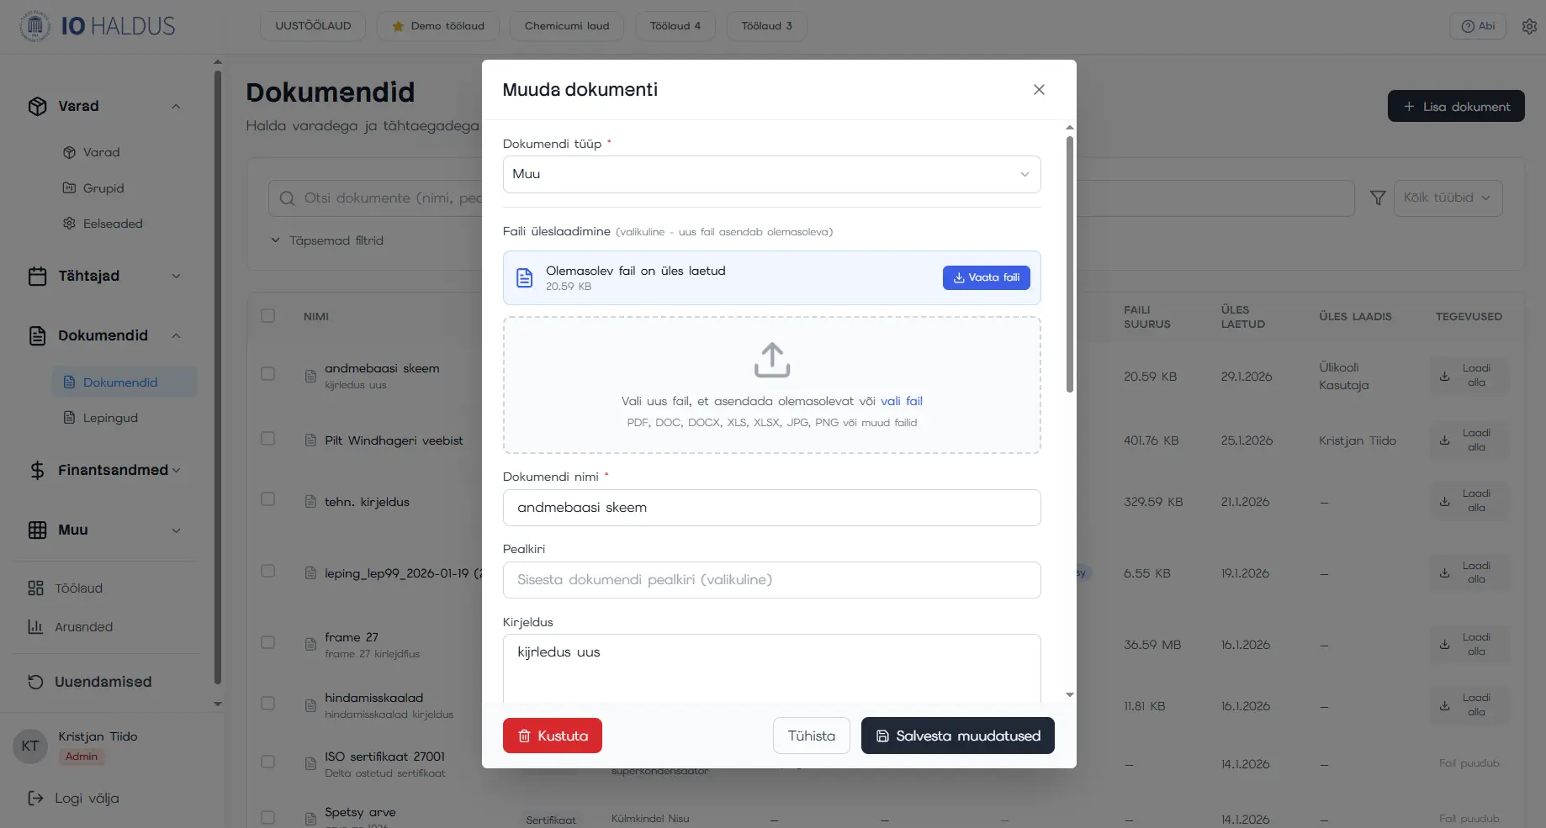Click the upload arrow icon in drop zone
The width and height of the screenshot is (1546, 828).
(771, 360)
